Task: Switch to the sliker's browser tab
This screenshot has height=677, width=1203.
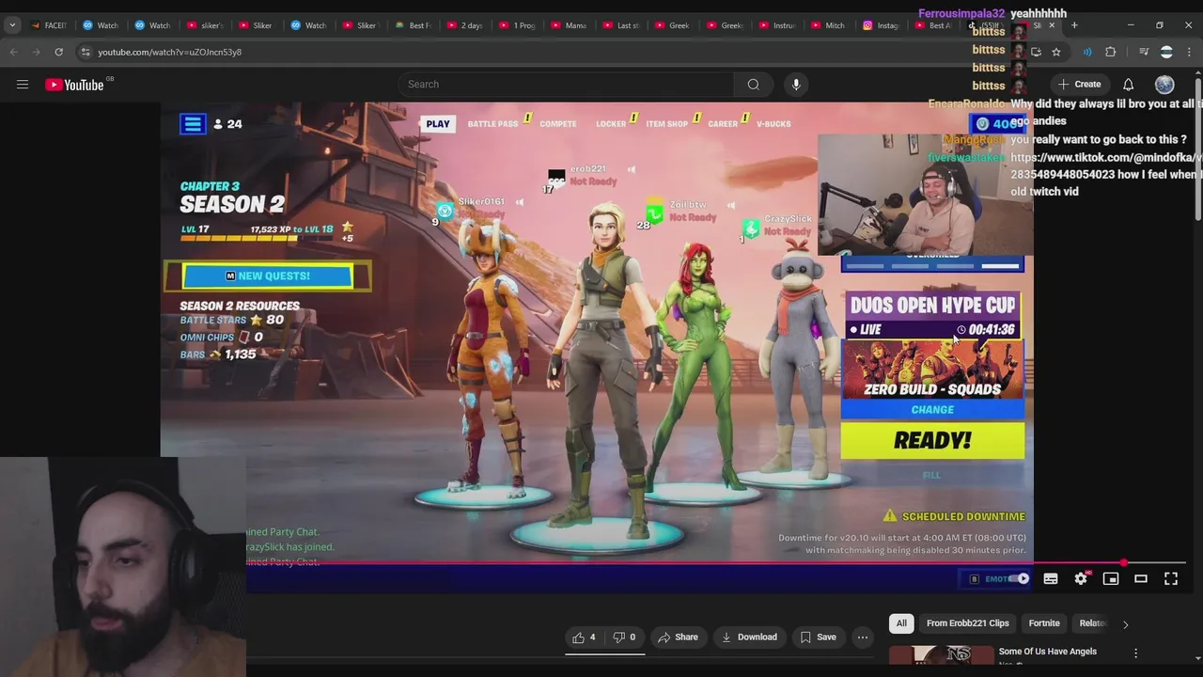Action: pyautogui.click(x=205, y=25)
